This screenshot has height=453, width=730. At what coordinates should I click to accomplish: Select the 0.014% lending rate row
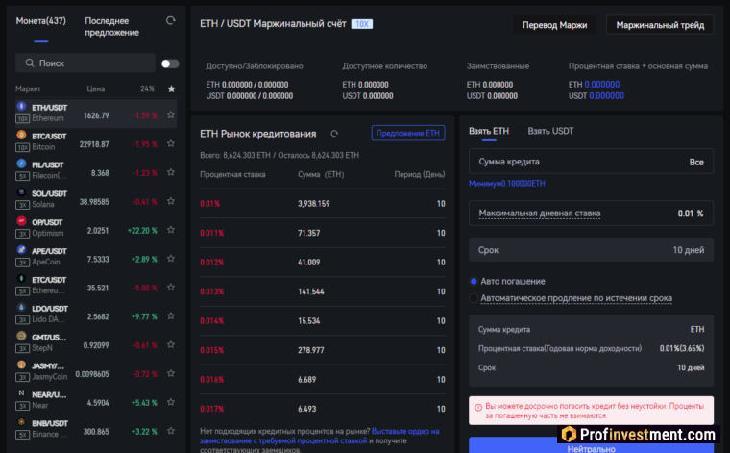point(322,321)
